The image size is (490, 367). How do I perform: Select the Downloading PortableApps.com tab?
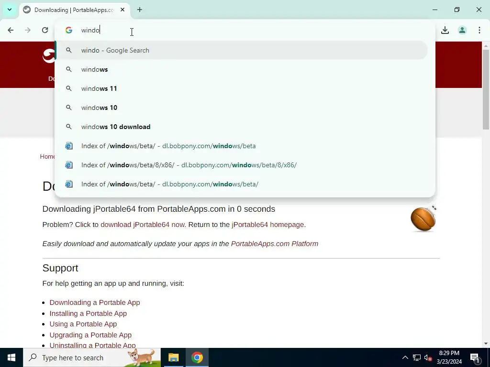click(73, 10)
